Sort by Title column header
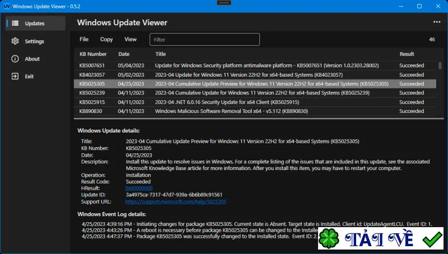 click(x=160, y=54)
